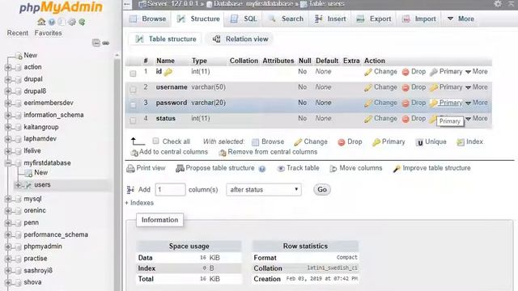
Task: Open the More dropdown for status row
Action: [477, 118]
